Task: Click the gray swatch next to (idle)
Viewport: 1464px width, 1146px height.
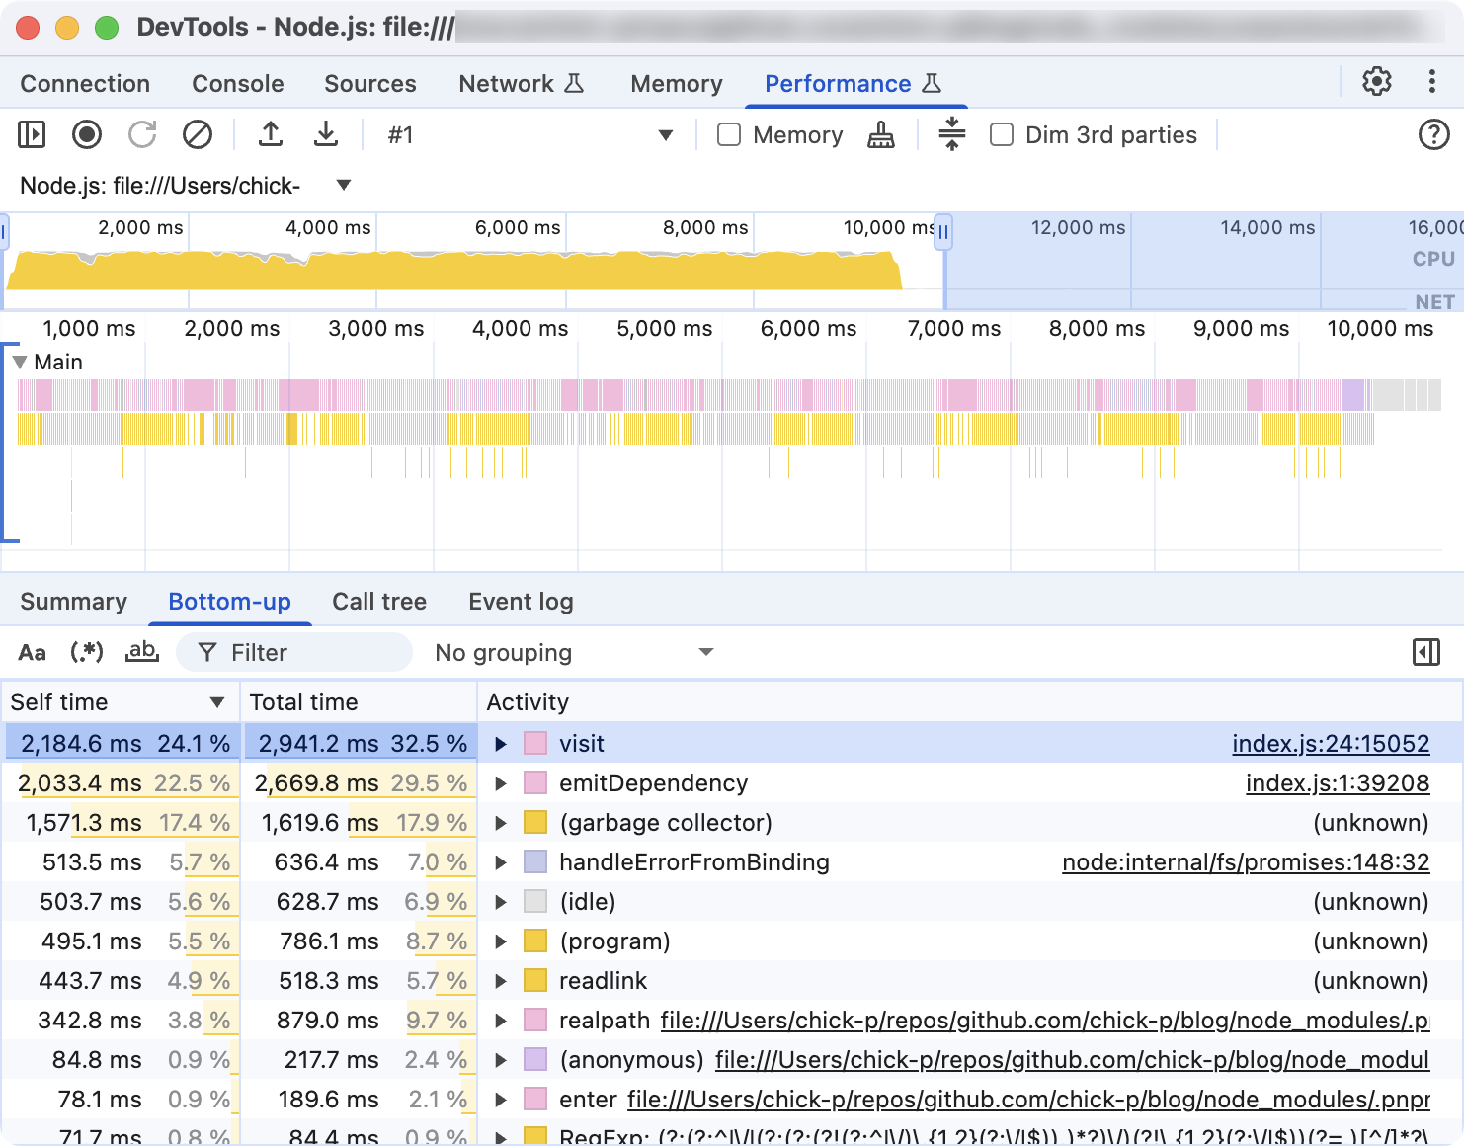Action: pos(535,902)
